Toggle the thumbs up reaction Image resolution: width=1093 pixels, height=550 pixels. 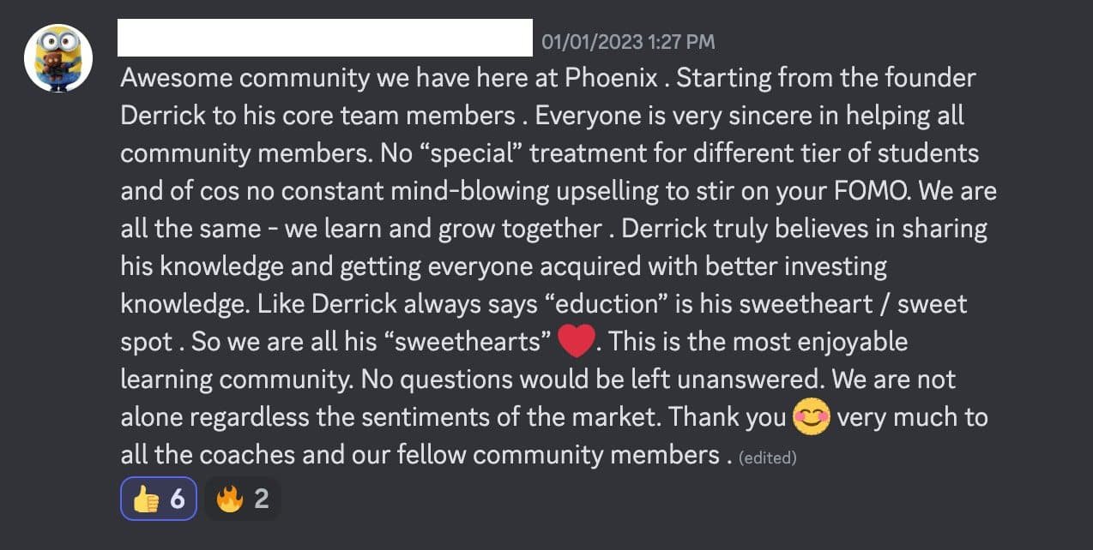pos(159,499)
